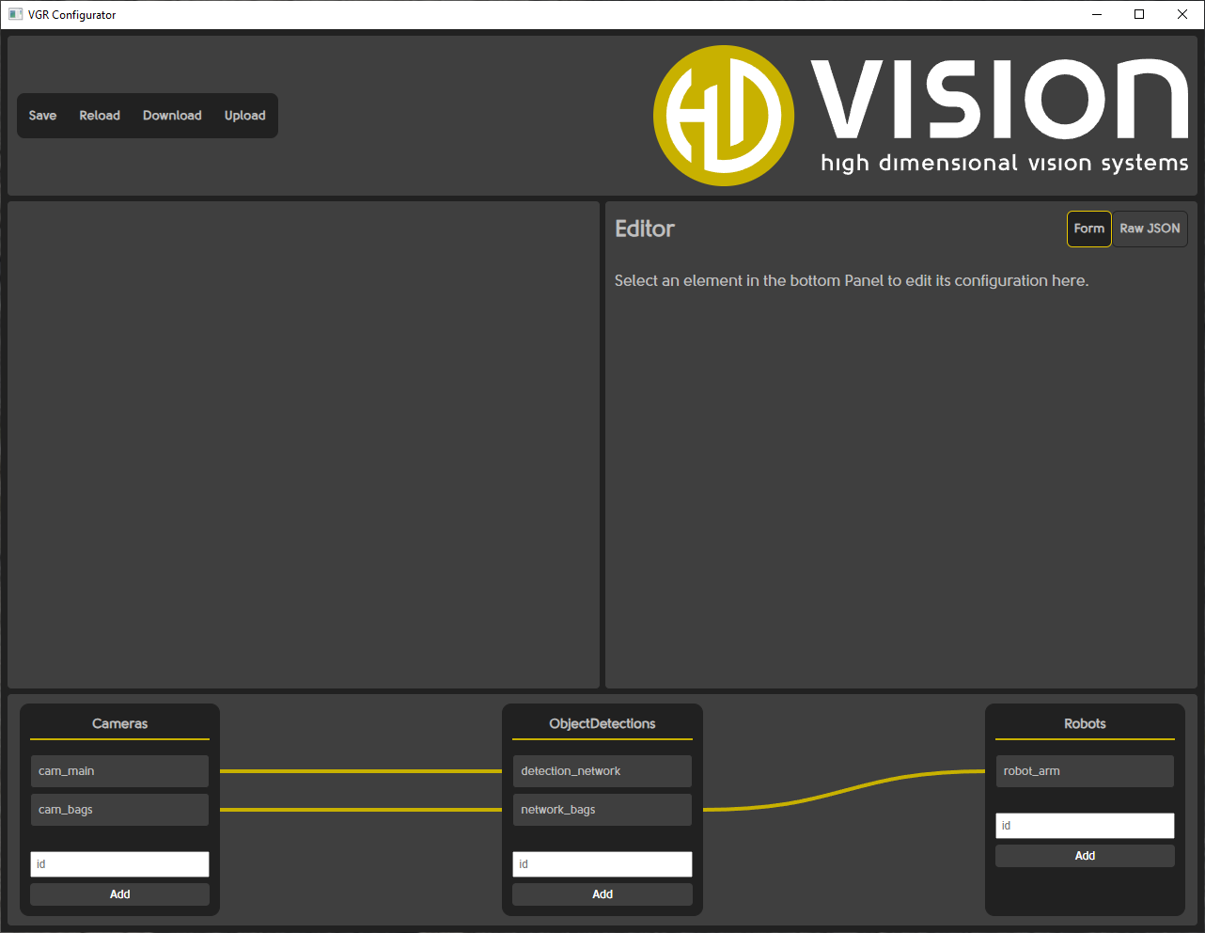Screen dimensions: 1205x933
Task: Click the VGR Configurator title bar icon
Action: (15, 14)
